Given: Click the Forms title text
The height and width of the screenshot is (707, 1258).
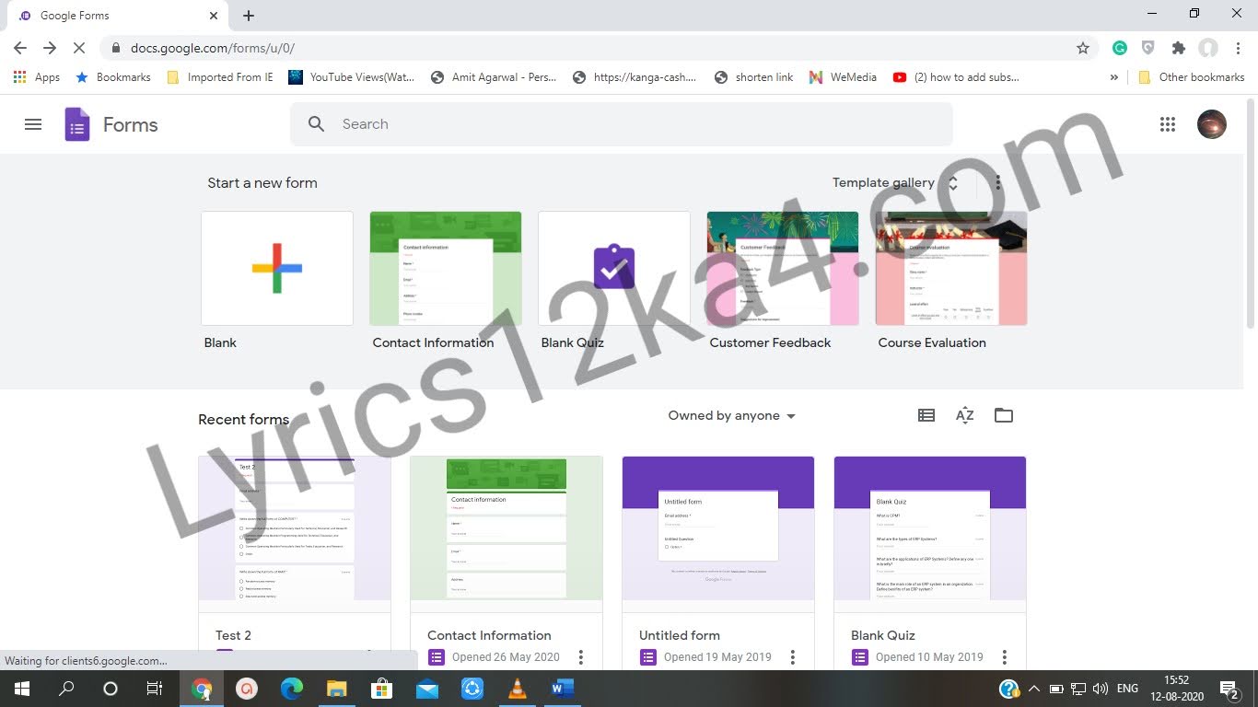Looking at the screenshot, I should (x=130, y=124).
